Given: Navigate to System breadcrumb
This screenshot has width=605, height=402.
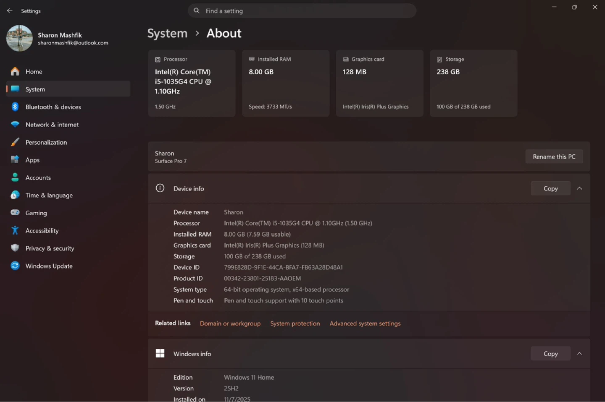Looking at the screenshot, I should coord(167,33).
